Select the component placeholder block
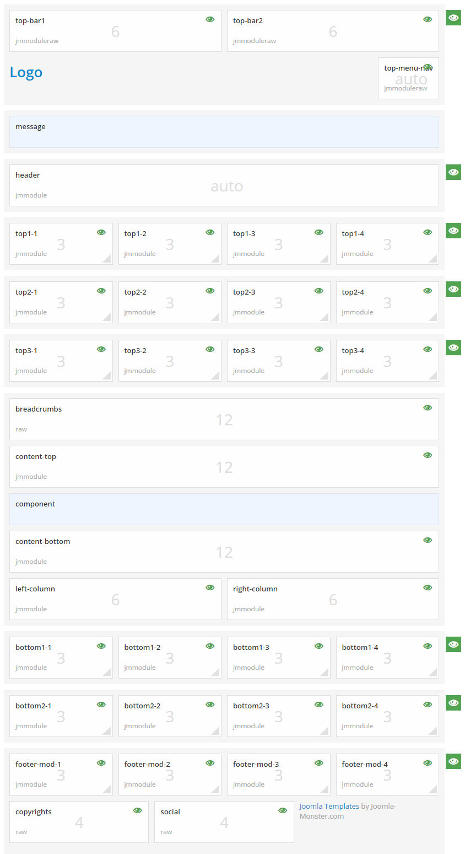This screenshot has width=465, height=854. pyautogui.click(x=224, y=509)
